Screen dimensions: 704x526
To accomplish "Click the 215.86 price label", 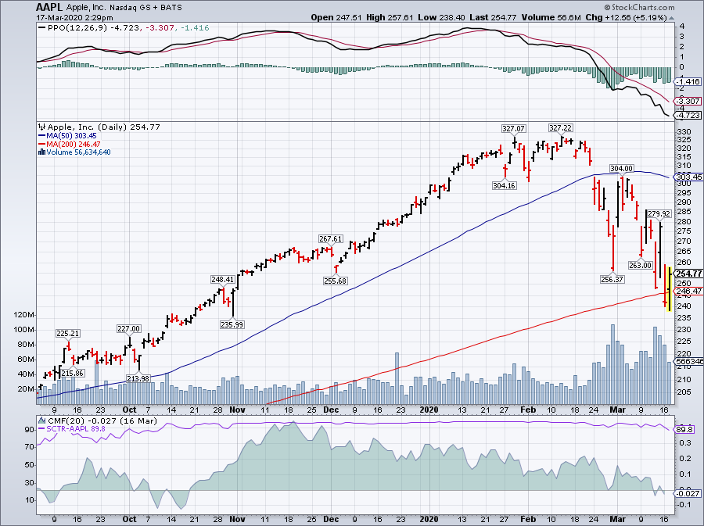I will pyautogui.click(x=73, y=374).
